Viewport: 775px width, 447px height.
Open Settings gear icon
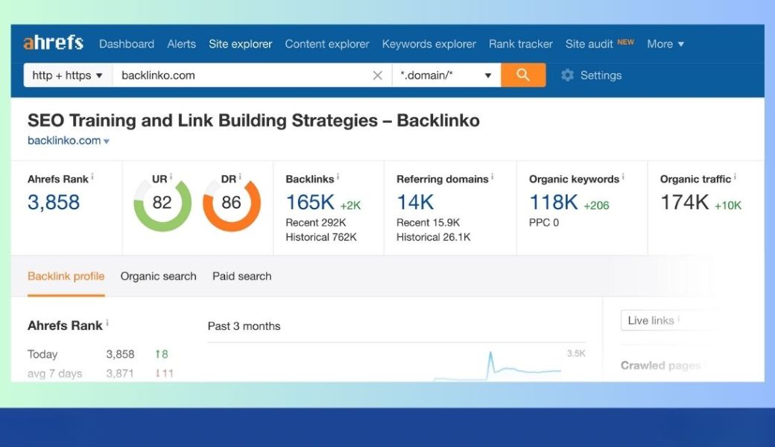[x=567, y=75]
